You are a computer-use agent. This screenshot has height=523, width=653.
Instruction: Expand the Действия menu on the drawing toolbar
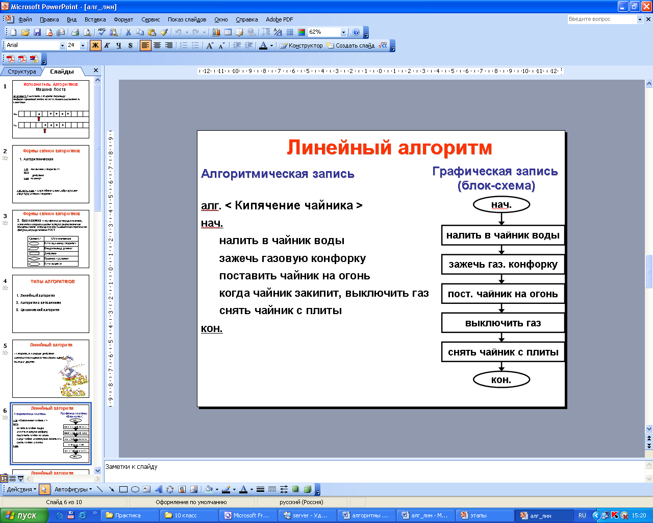coord(21,489)
